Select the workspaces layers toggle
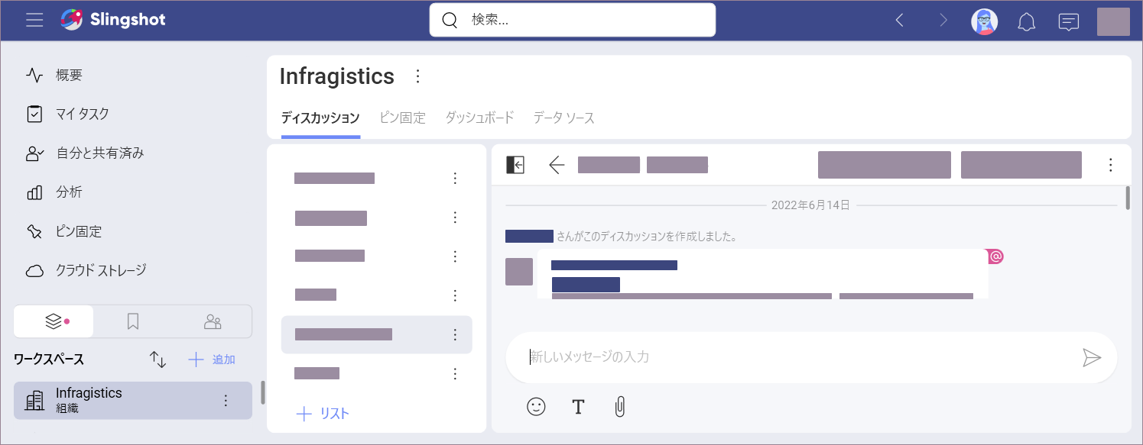1143x445 pixels. (54, 321)
